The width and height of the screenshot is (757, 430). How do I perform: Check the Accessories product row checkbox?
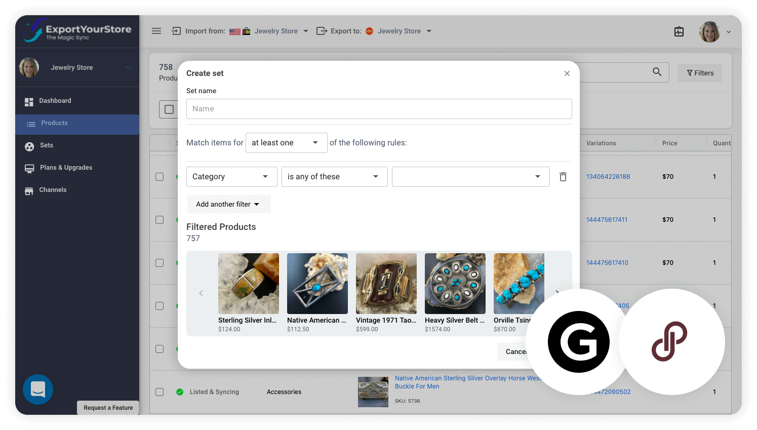(160, 392)
